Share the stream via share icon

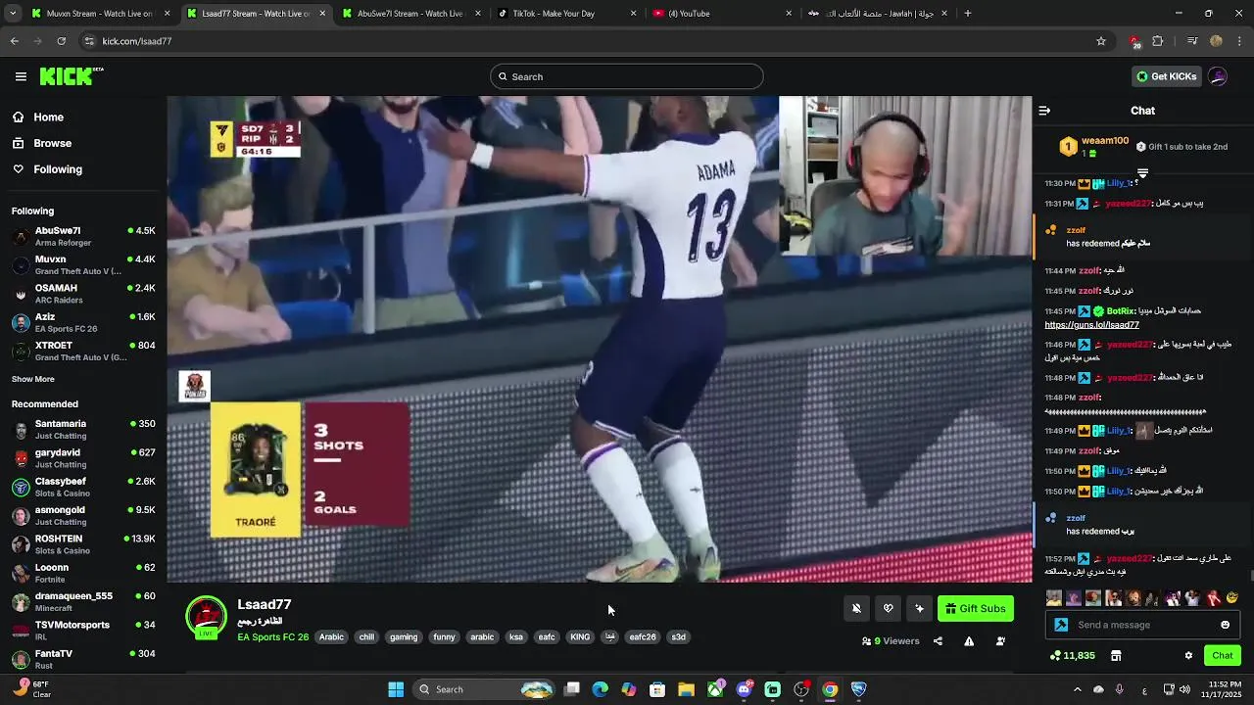pos(938,641)
